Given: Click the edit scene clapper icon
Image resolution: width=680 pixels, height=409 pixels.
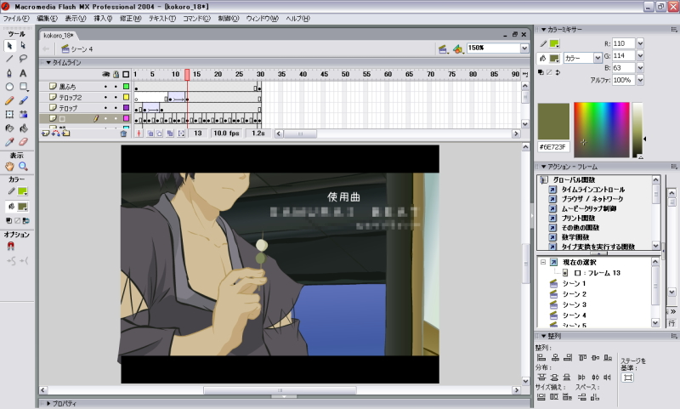Looking at the screenshot, I should click(443, 48).
